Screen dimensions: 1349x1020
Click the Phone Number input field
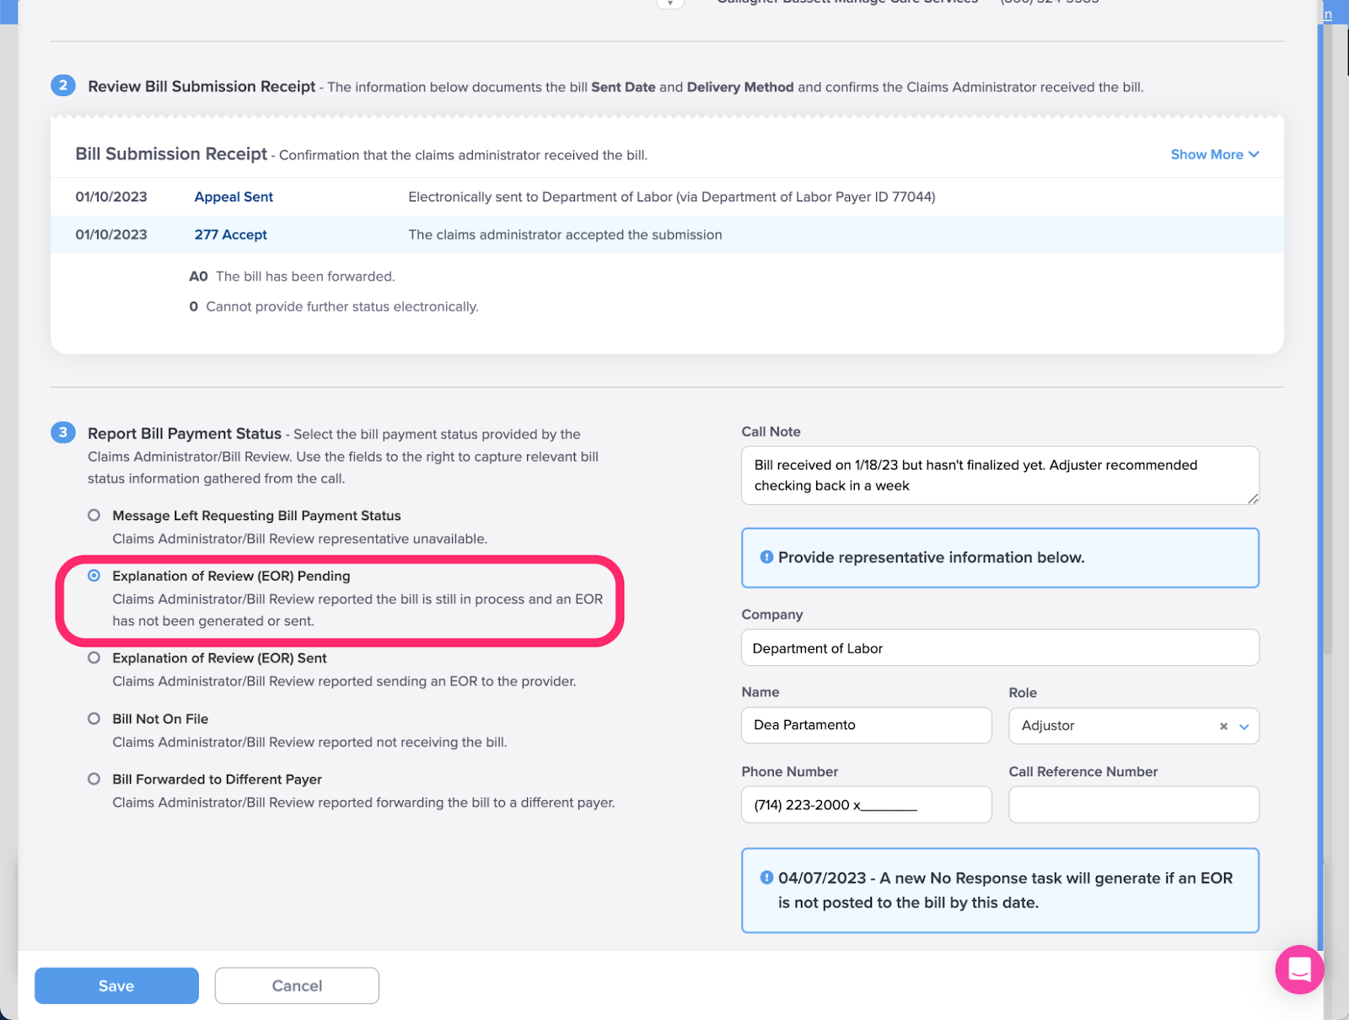867,804
